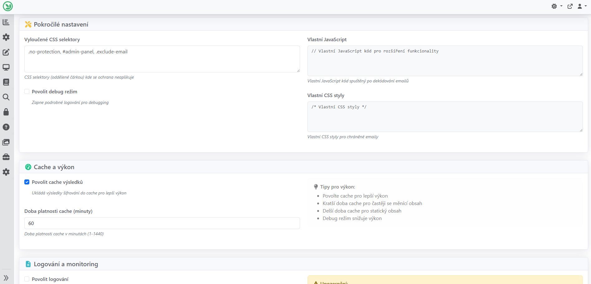Click 'Logování a monitoring' section heading

click(x=66, y=264)
